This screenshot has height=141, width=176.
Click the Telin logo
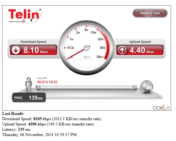[25, 16]
